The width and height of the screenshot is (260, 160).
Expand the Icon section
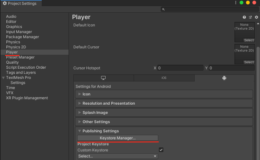point(164,94)
